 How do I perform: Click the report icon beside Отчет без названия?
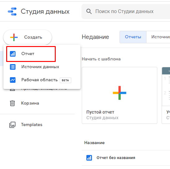(89, 158)
